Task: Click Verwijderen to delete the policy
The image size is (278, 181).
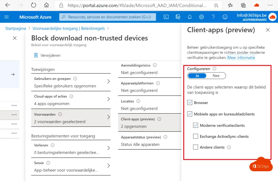Action: [47, 55]
